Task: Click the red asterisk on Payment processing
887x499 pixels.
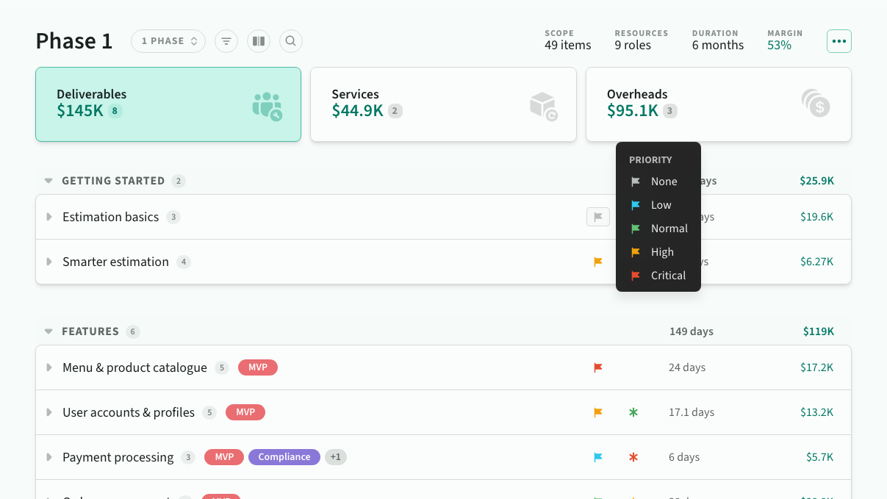Action: click(x=633, y=457)
